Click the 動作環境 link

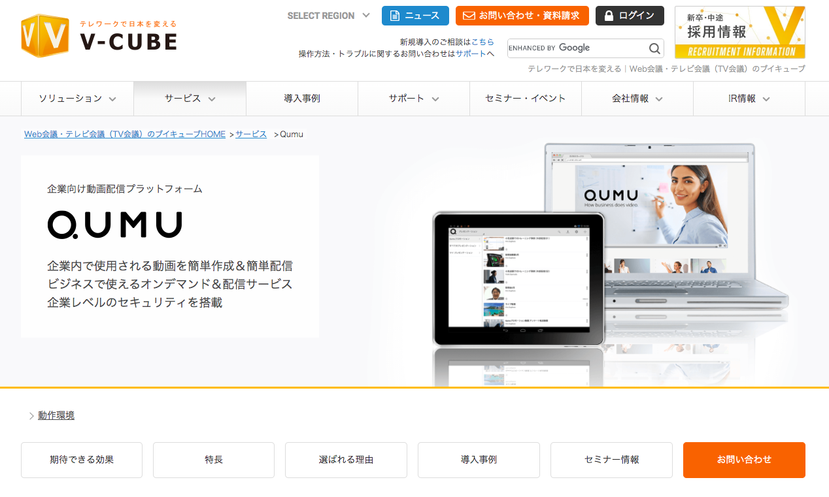[56, 415]
